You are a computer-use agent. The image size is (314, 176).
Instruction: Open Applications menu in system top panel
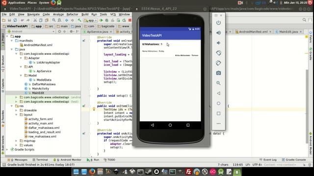tap(17, 2)
